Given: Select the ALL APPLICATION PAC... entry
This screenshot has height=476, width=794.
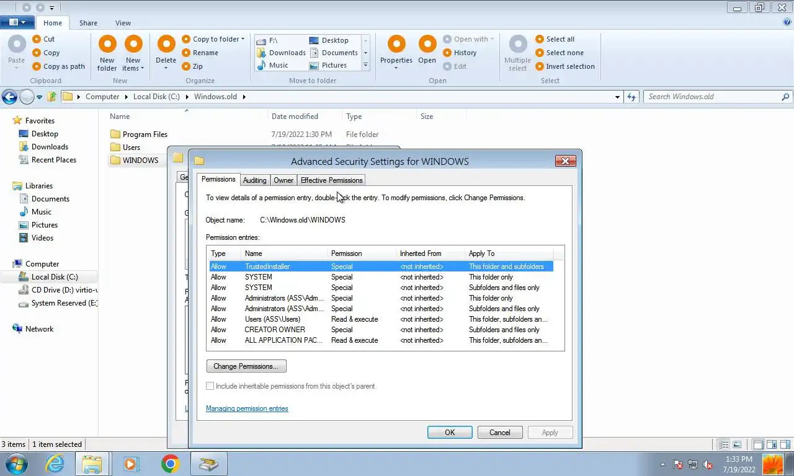Looking at the screenshot, I should click(381, 340).
